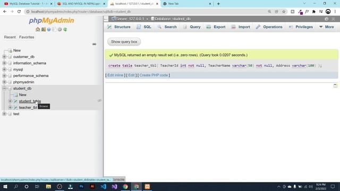Open the Windows Start menu
The width and height of the screenshot is (340, 191).
click(5, 186)
